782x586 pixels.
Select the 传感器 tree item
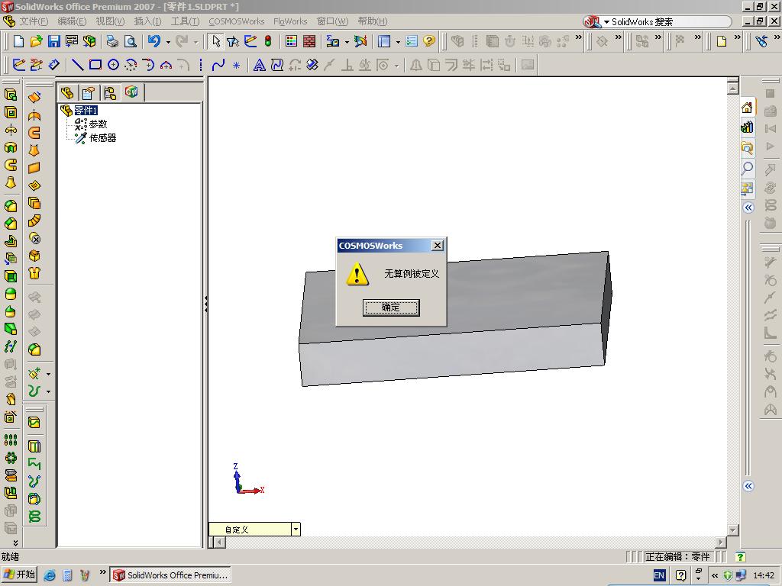click(102, 138)
